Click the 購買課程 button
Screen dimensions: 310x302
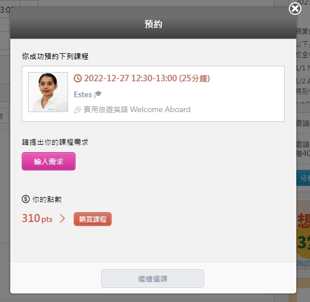click(x=93, y=219)
